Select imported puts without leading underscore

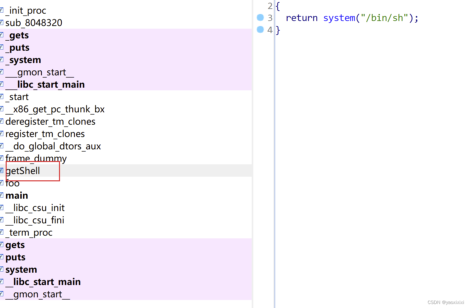point(15,257)
